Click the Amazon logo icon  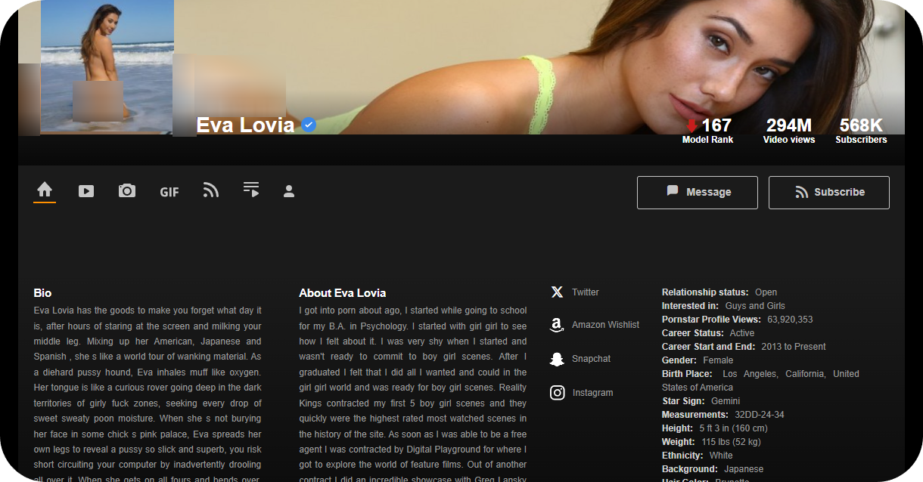click(558, 325)
